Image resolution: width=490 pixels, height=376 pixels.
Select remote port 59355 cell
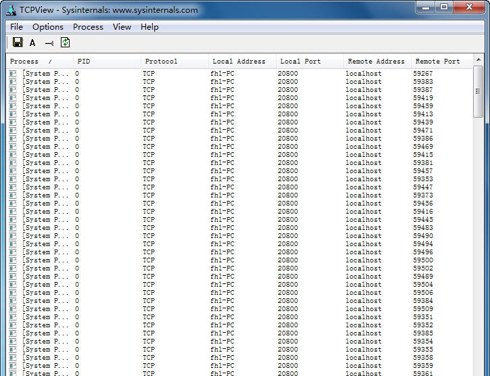click(x=423, y=350)
